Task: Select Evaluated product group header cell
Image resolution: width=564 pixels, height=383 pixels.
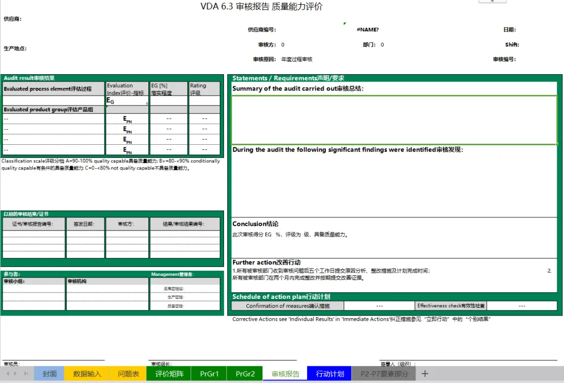Action: pyautogui.click(x=53, y=109)
